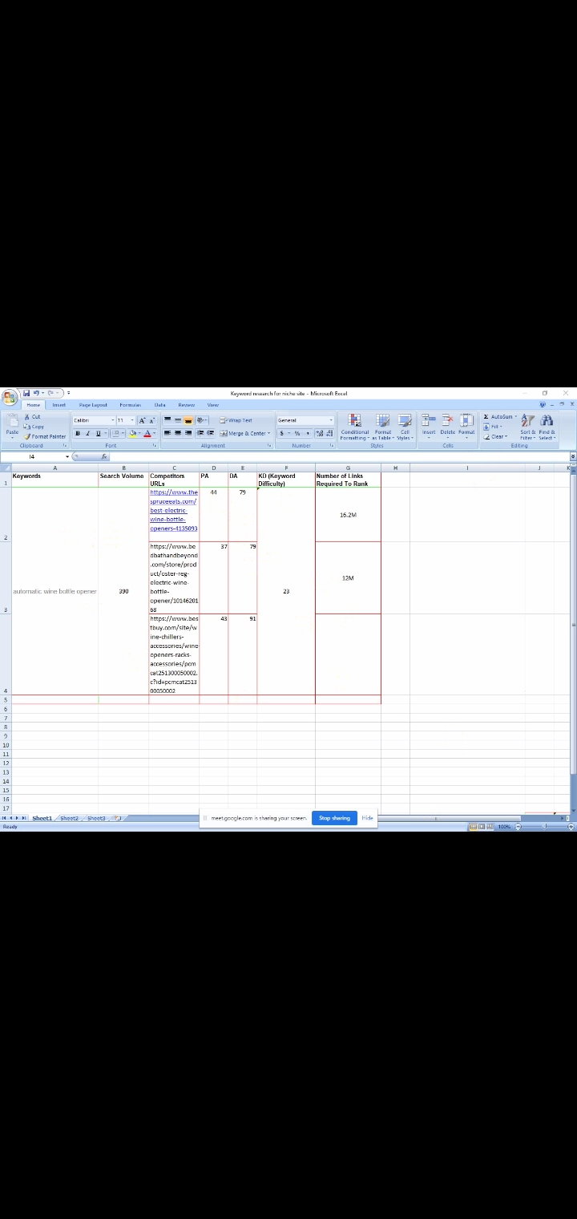Click the Delete cells icon
The image size is (577, 1219).
pos(447,423)
